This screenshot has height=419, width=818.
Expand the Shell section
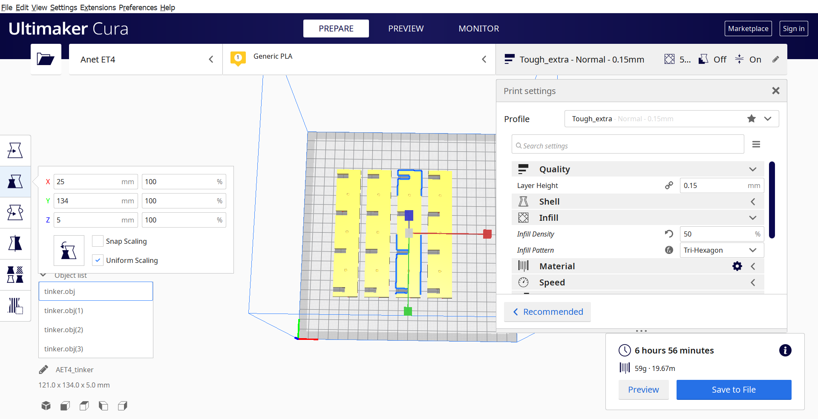[x=637, y=202]
